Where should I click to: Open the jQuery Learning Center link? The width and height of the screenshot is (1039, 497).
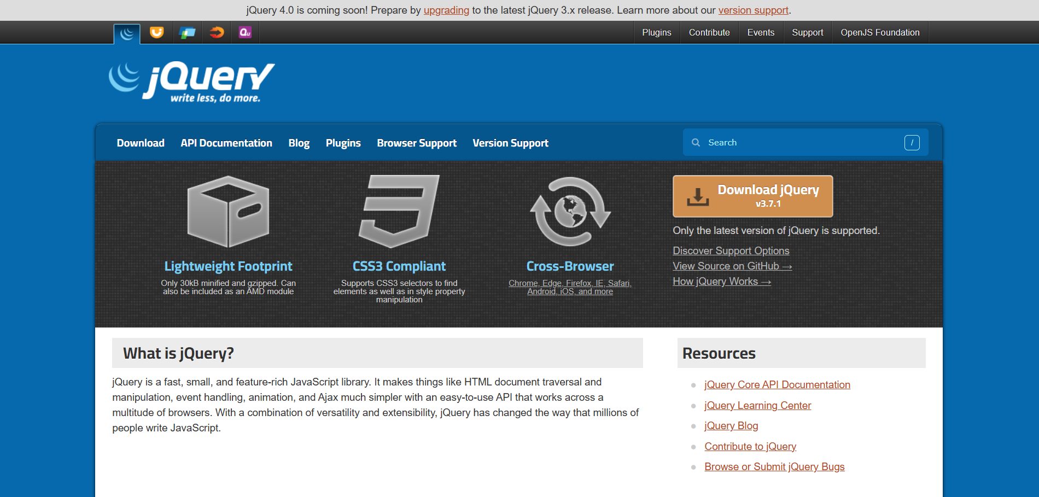[x=757, y=406]
